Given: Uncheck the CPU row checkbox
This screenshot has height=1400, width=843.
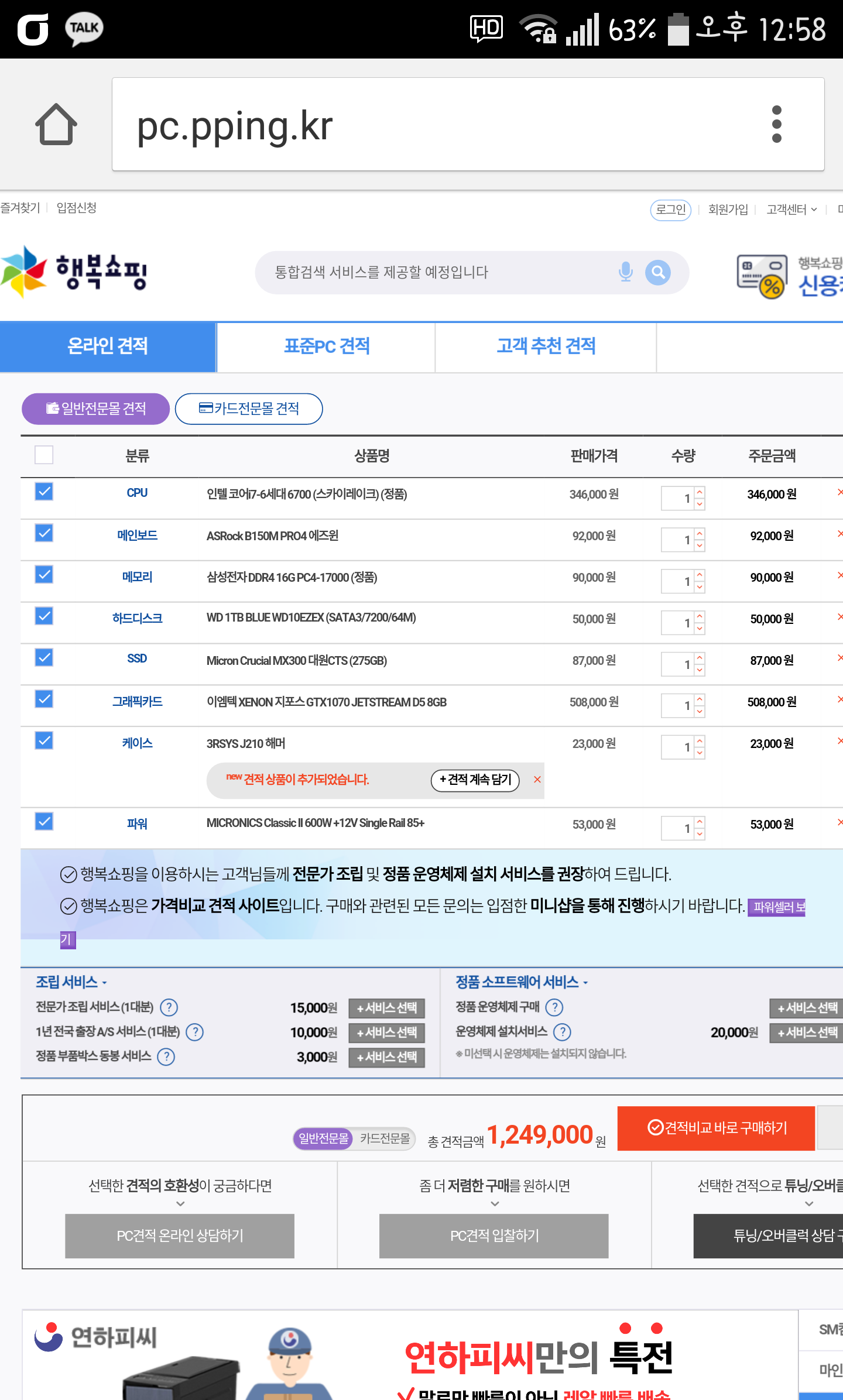Looking at the screenshot, I should [x=44, y=492].
